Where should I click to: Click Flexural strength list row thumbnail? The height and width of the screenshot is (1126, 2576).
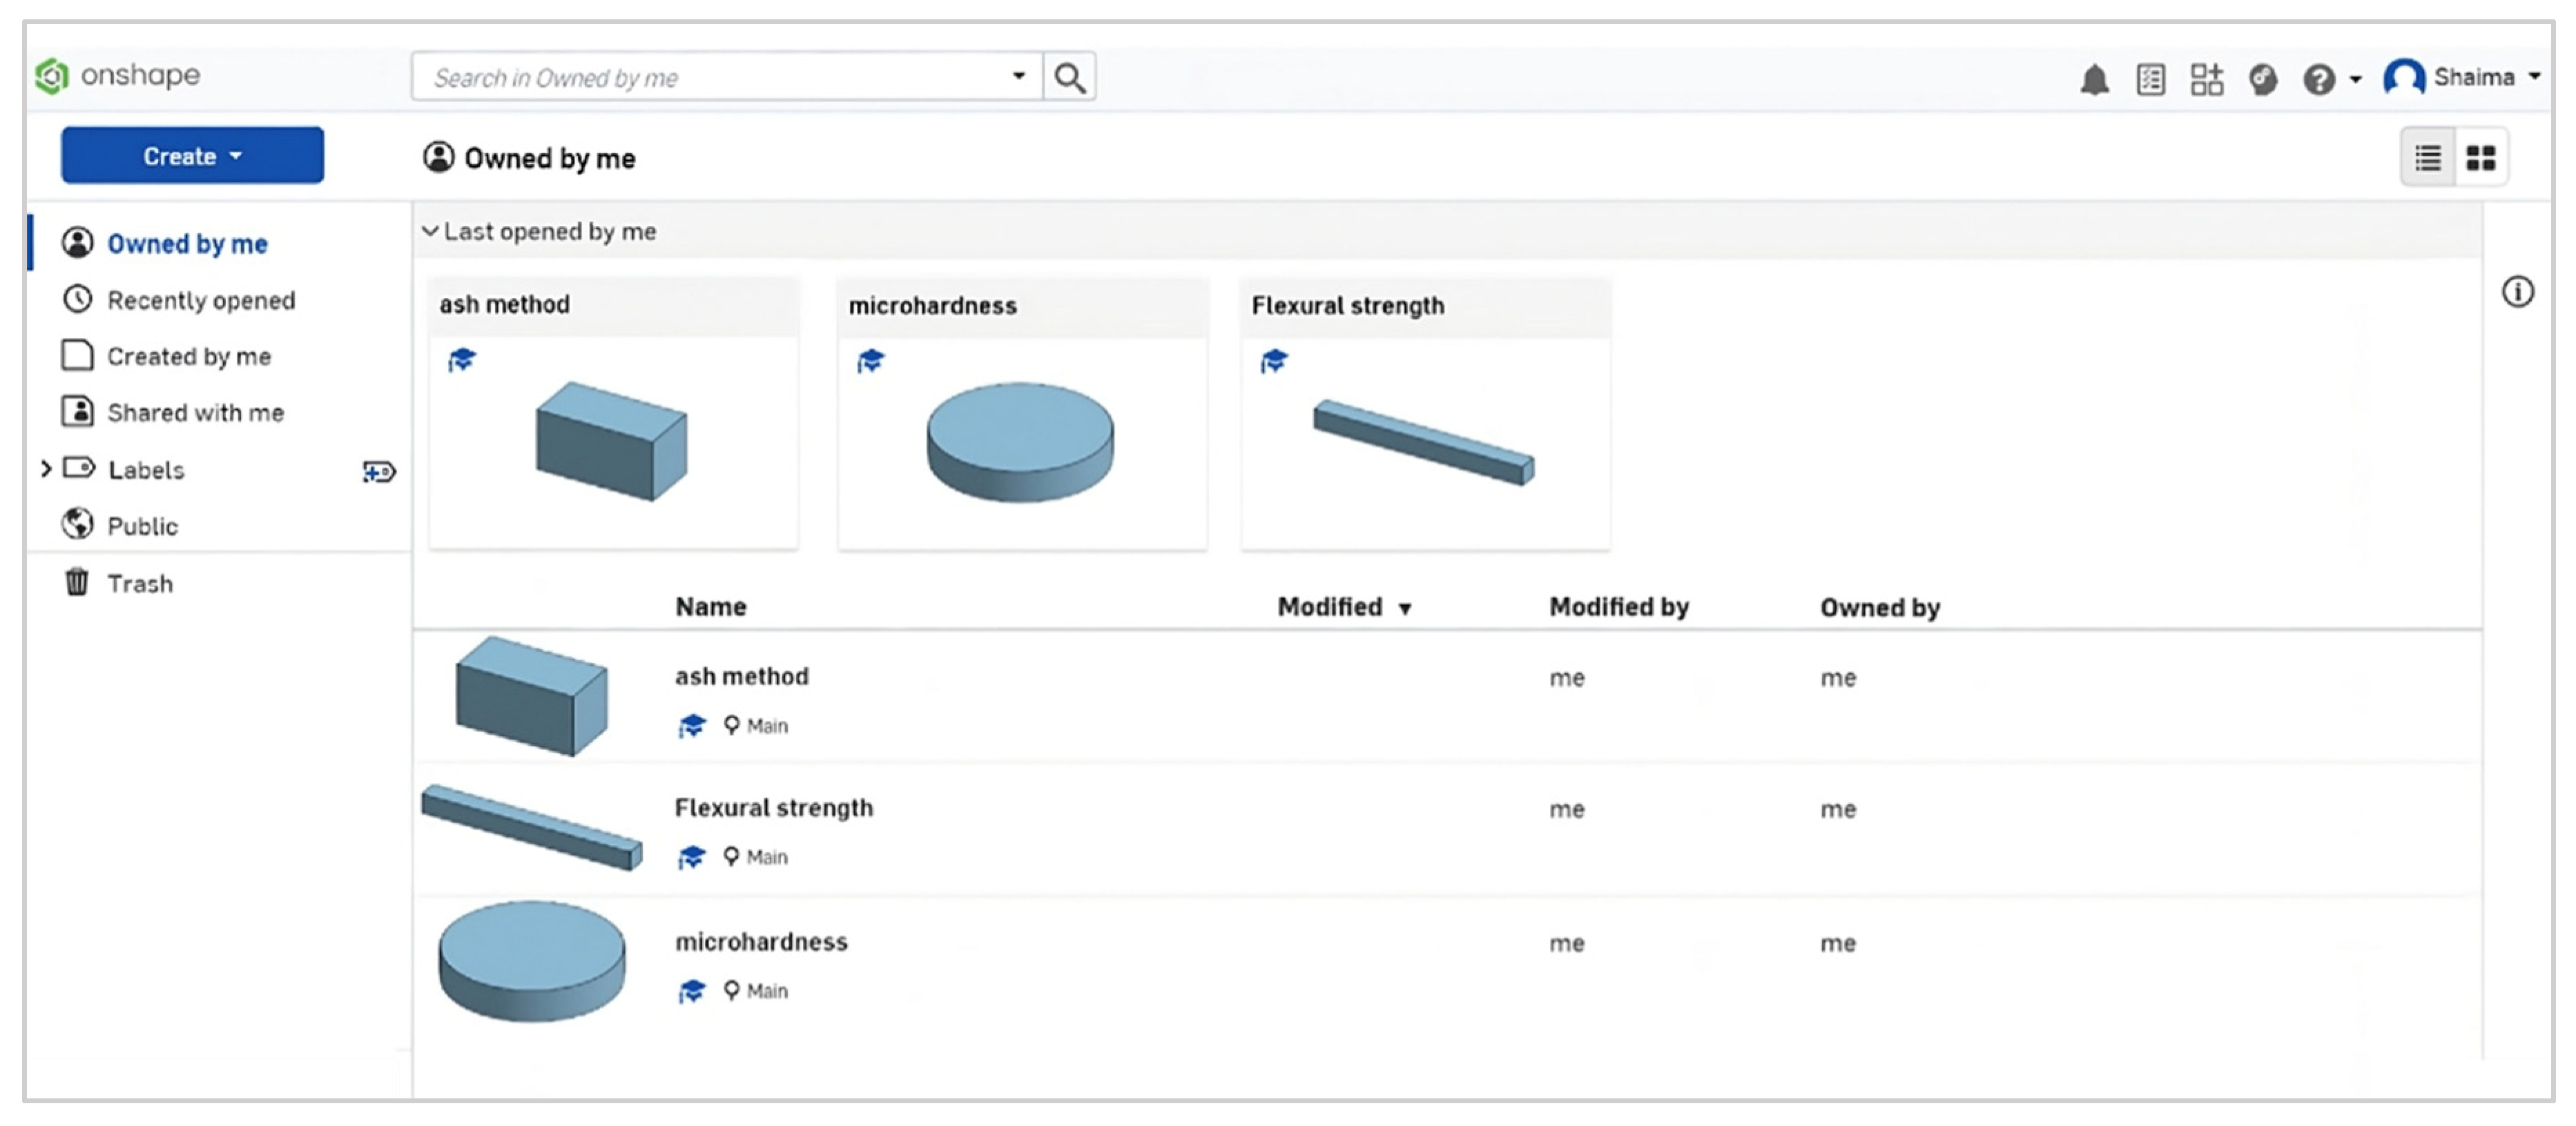pyautogui.click(x=531, y=827)
